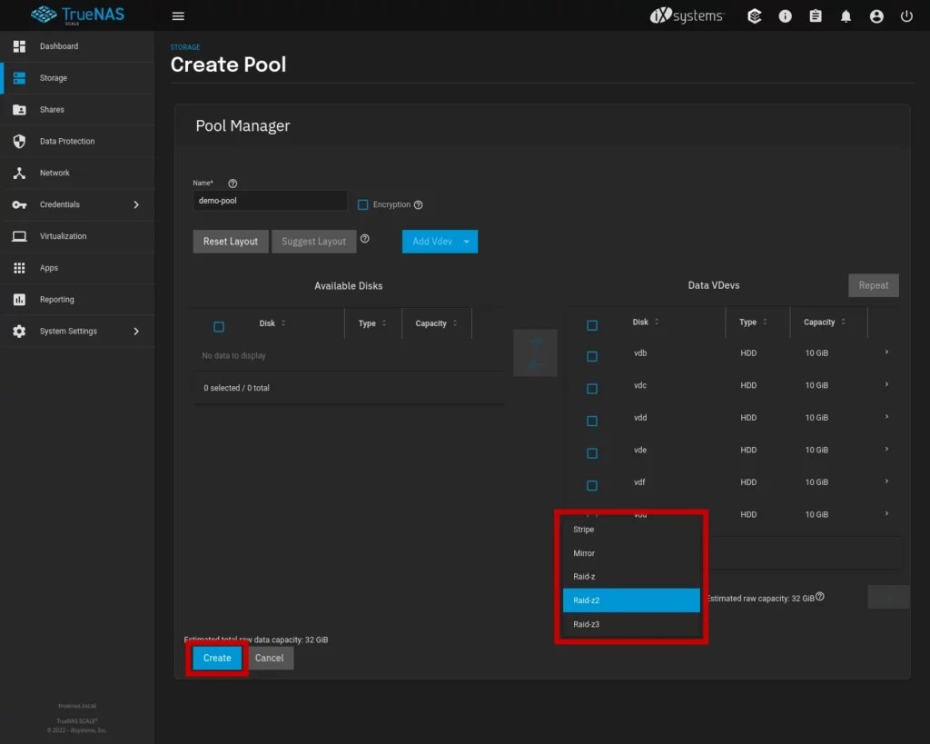Expand the vdc disk row chevron
This screenshot has height=744, width=930.
tap(887, 384)
